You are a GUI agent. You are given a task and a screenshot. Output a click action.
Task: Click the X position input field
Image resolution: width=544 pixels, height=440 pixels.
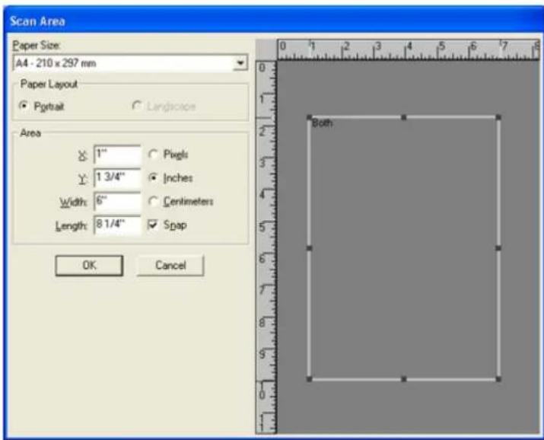tap(118, 155)
